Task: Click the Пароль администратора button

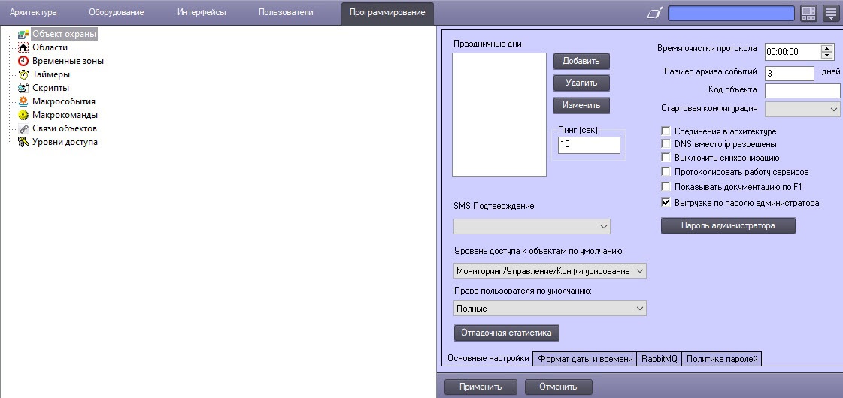Action: click(727, 225)
